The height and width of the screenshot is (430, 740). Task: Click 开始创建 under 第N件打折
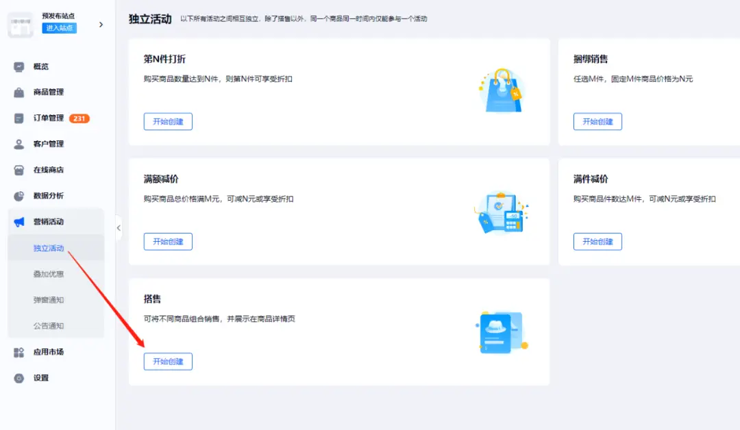point(168,121)
